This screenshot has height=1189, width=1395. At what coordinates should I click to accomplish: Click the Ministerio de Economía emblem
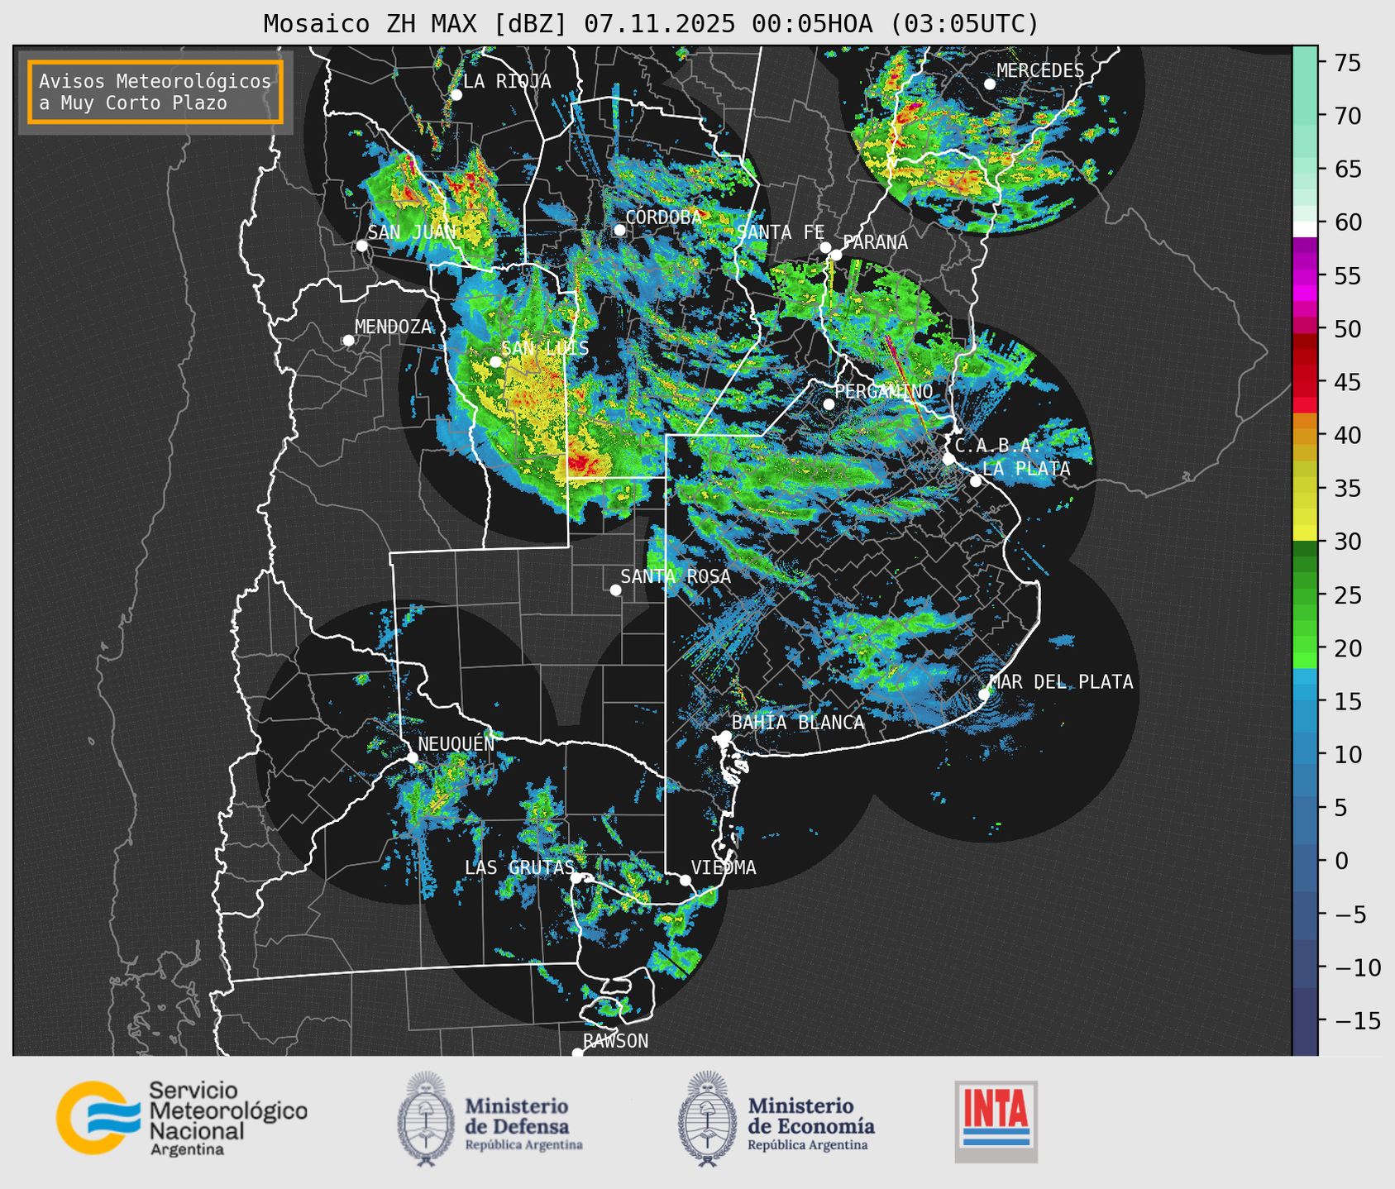[x=707, y=1119]
